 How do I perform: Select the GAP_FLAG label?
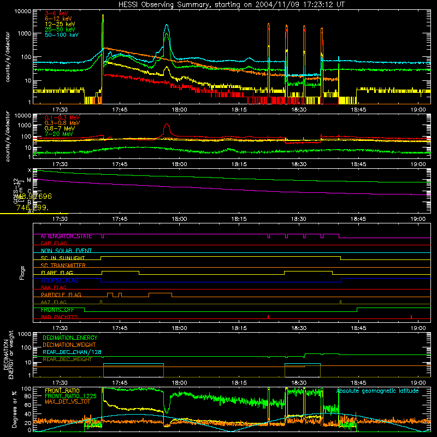coord(54,243)
